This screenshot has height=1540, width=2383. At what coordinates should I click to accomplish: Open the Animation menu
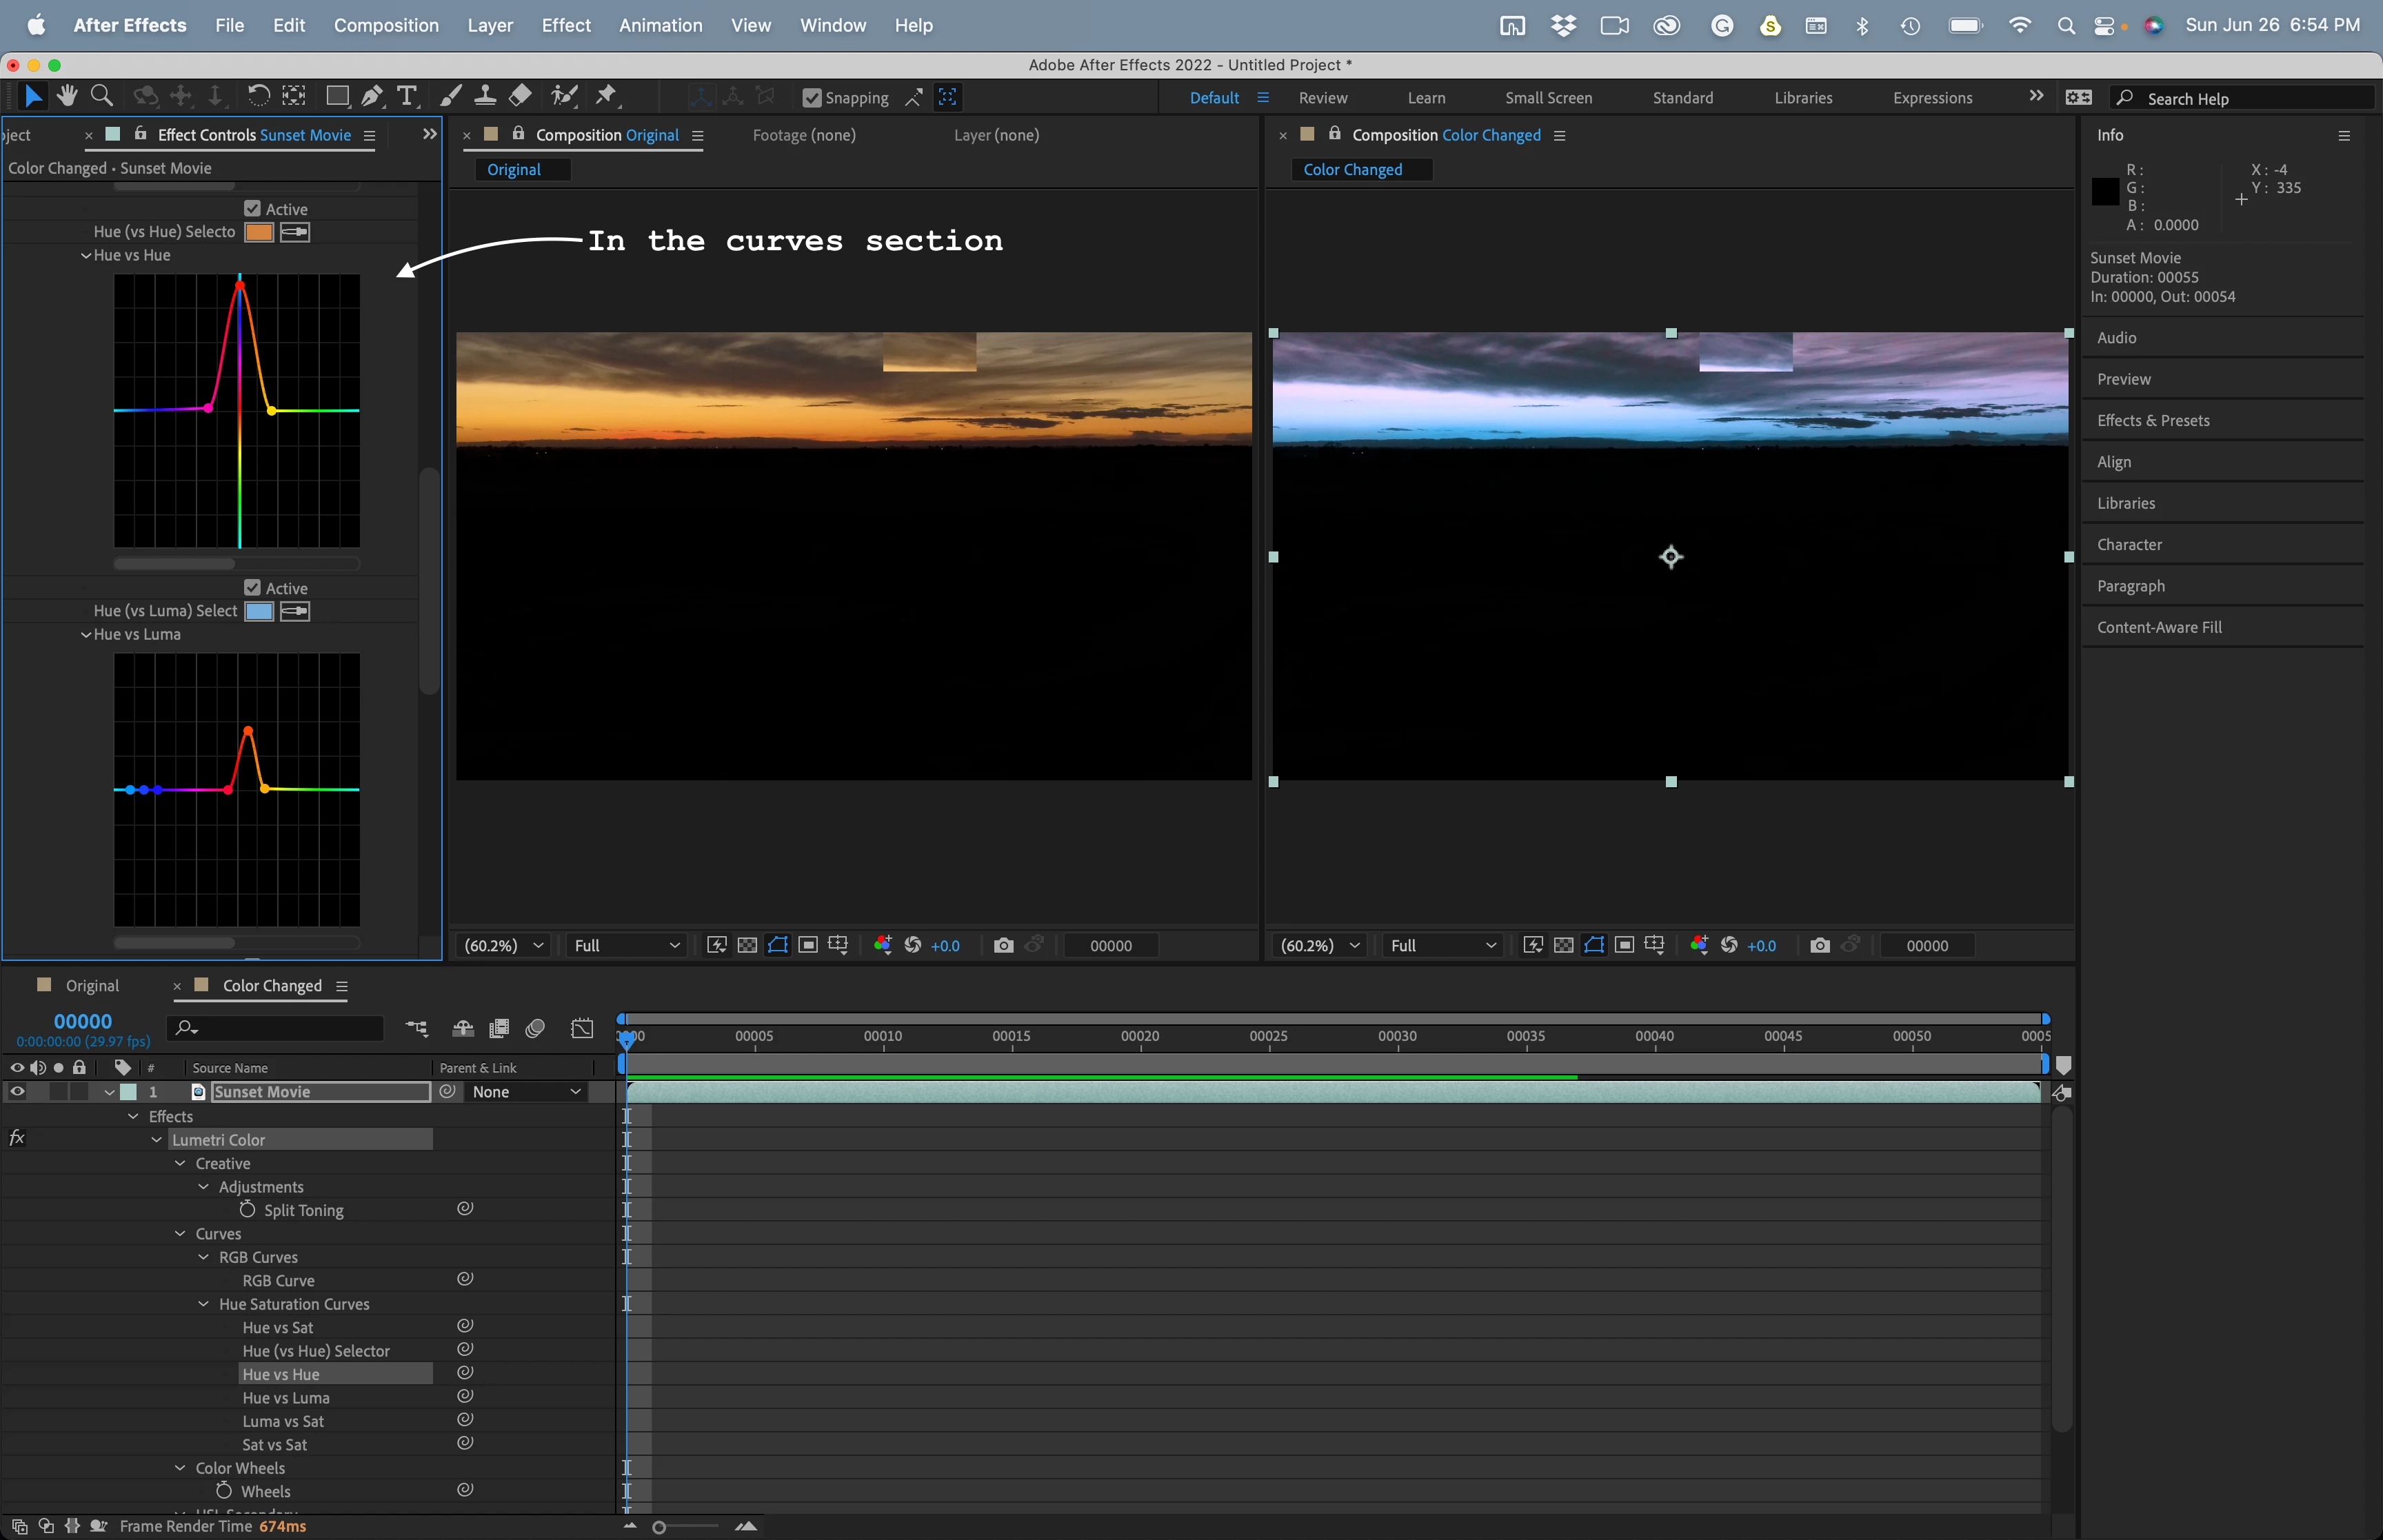click(660, 25)
